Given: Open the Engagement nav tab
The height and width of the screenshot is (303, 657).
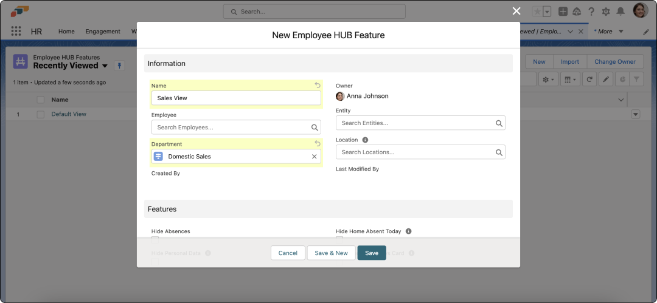Looking at the screenshot, I should 103,32.
